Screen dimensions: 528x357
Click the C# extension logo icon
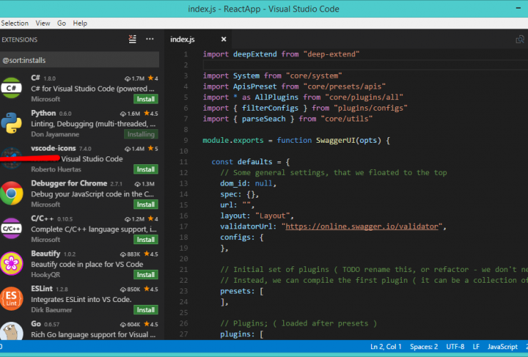(x=11, y=89)
